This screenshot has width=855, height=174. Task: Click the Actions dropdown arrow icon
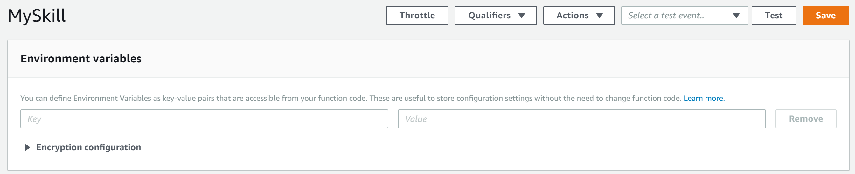click(x=599, y=16)
